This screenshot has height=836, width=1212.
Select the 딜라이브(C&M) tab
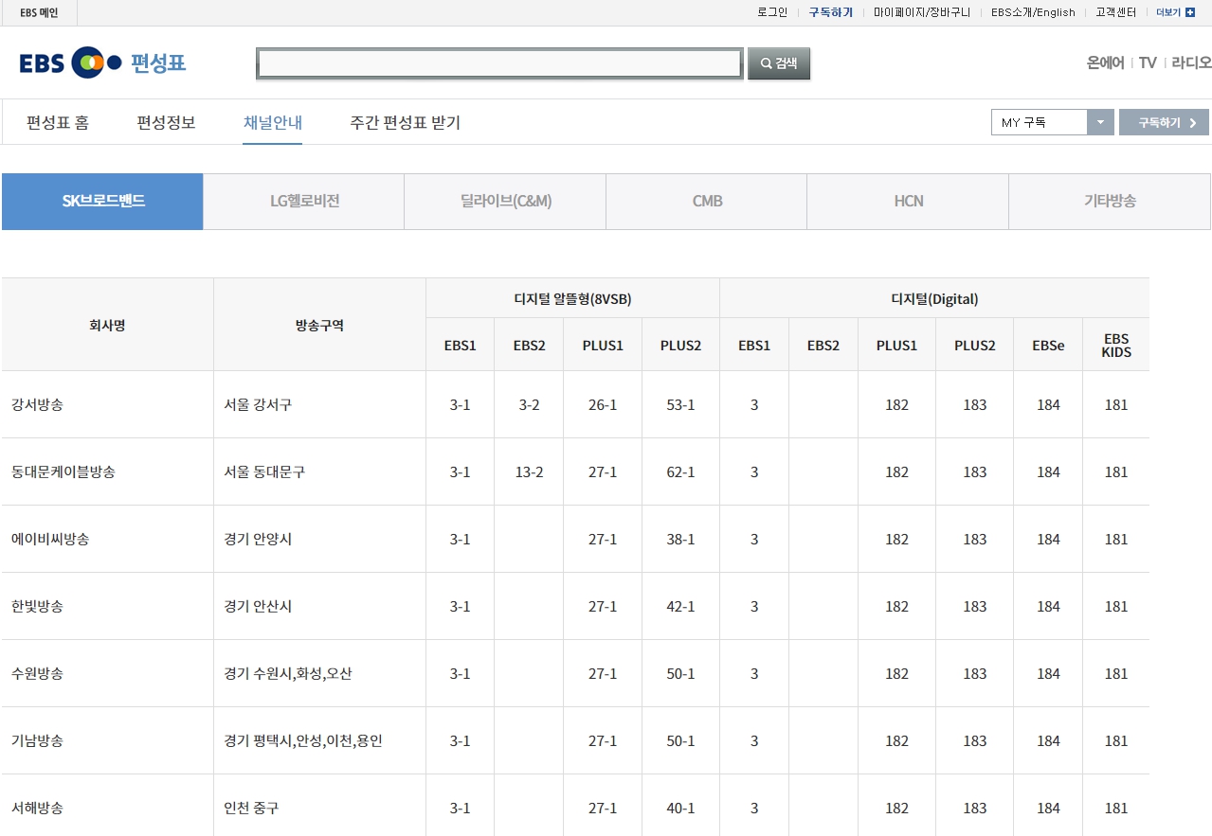[x=505, y=202]
